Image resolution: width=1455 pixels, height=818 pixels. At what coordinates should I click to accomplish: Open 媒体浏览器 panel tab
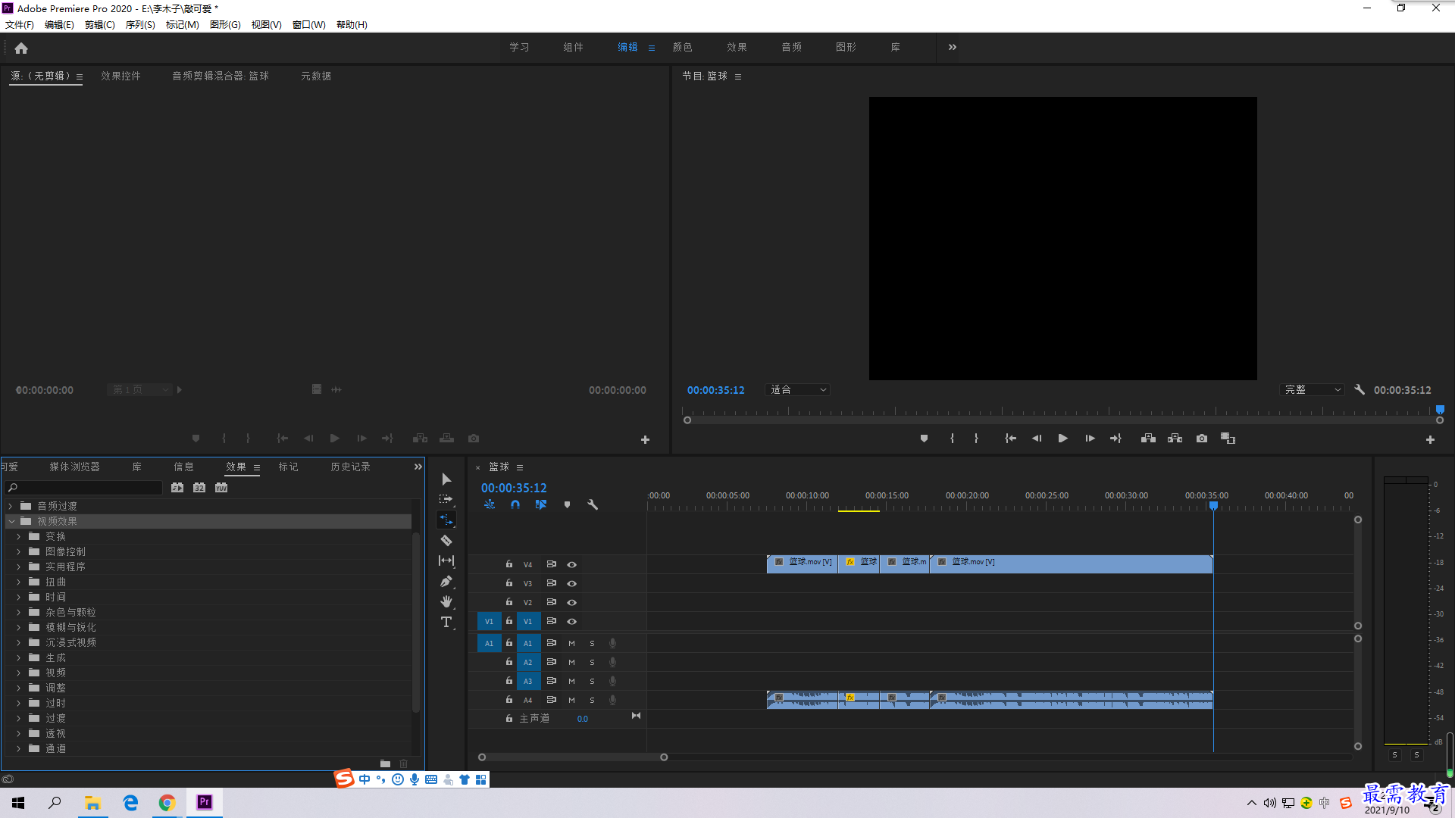click(74, 467)
